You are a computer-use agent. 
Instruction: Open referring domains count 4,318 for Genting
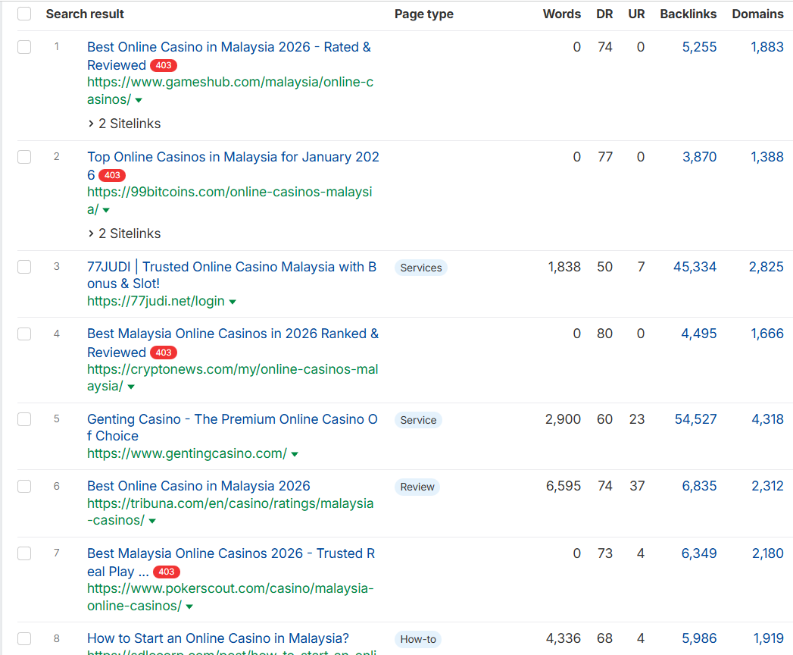click(x=767, y=419)
